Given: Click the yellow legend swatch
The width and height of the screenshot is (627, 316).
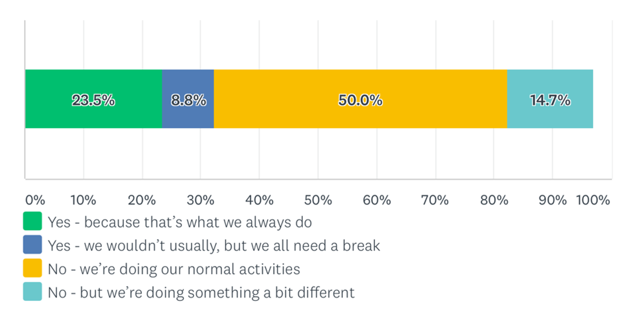Looking at the screenshot, I should pyautogui.click(x=32, y=268).
